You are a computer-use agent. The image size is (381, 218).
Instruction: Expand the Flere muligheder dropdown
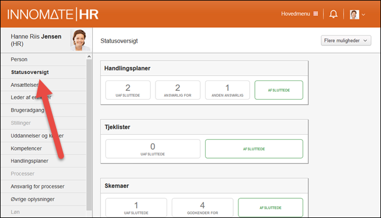pyautogui.click(x=346, y=40)
